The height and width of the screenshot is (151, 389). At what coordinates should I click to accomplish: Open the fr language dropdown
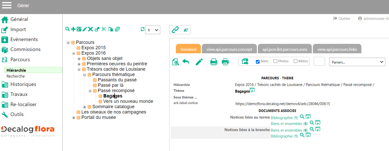153,30
